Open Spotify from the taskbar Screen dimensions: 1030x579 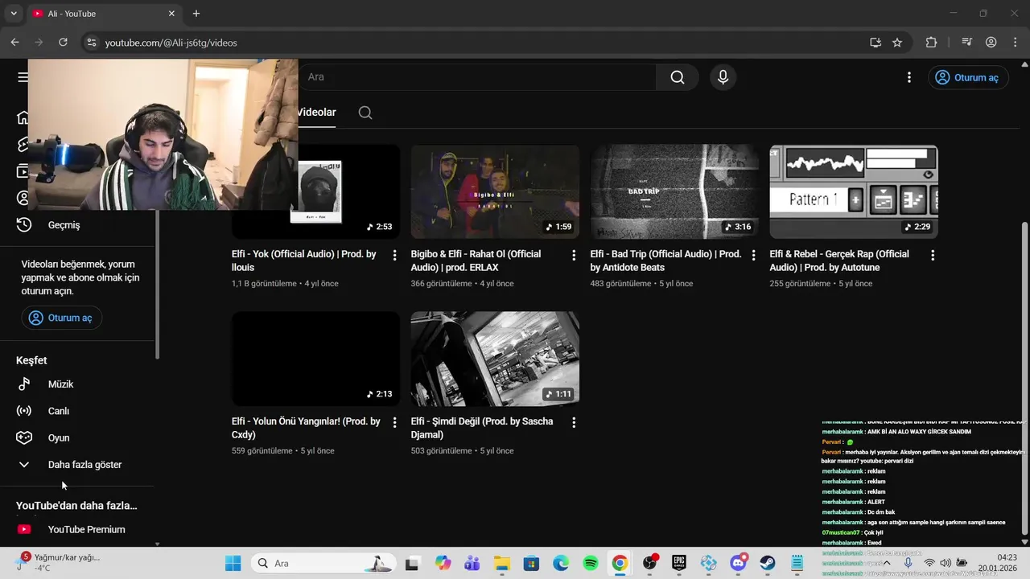[x=590, y=564]
